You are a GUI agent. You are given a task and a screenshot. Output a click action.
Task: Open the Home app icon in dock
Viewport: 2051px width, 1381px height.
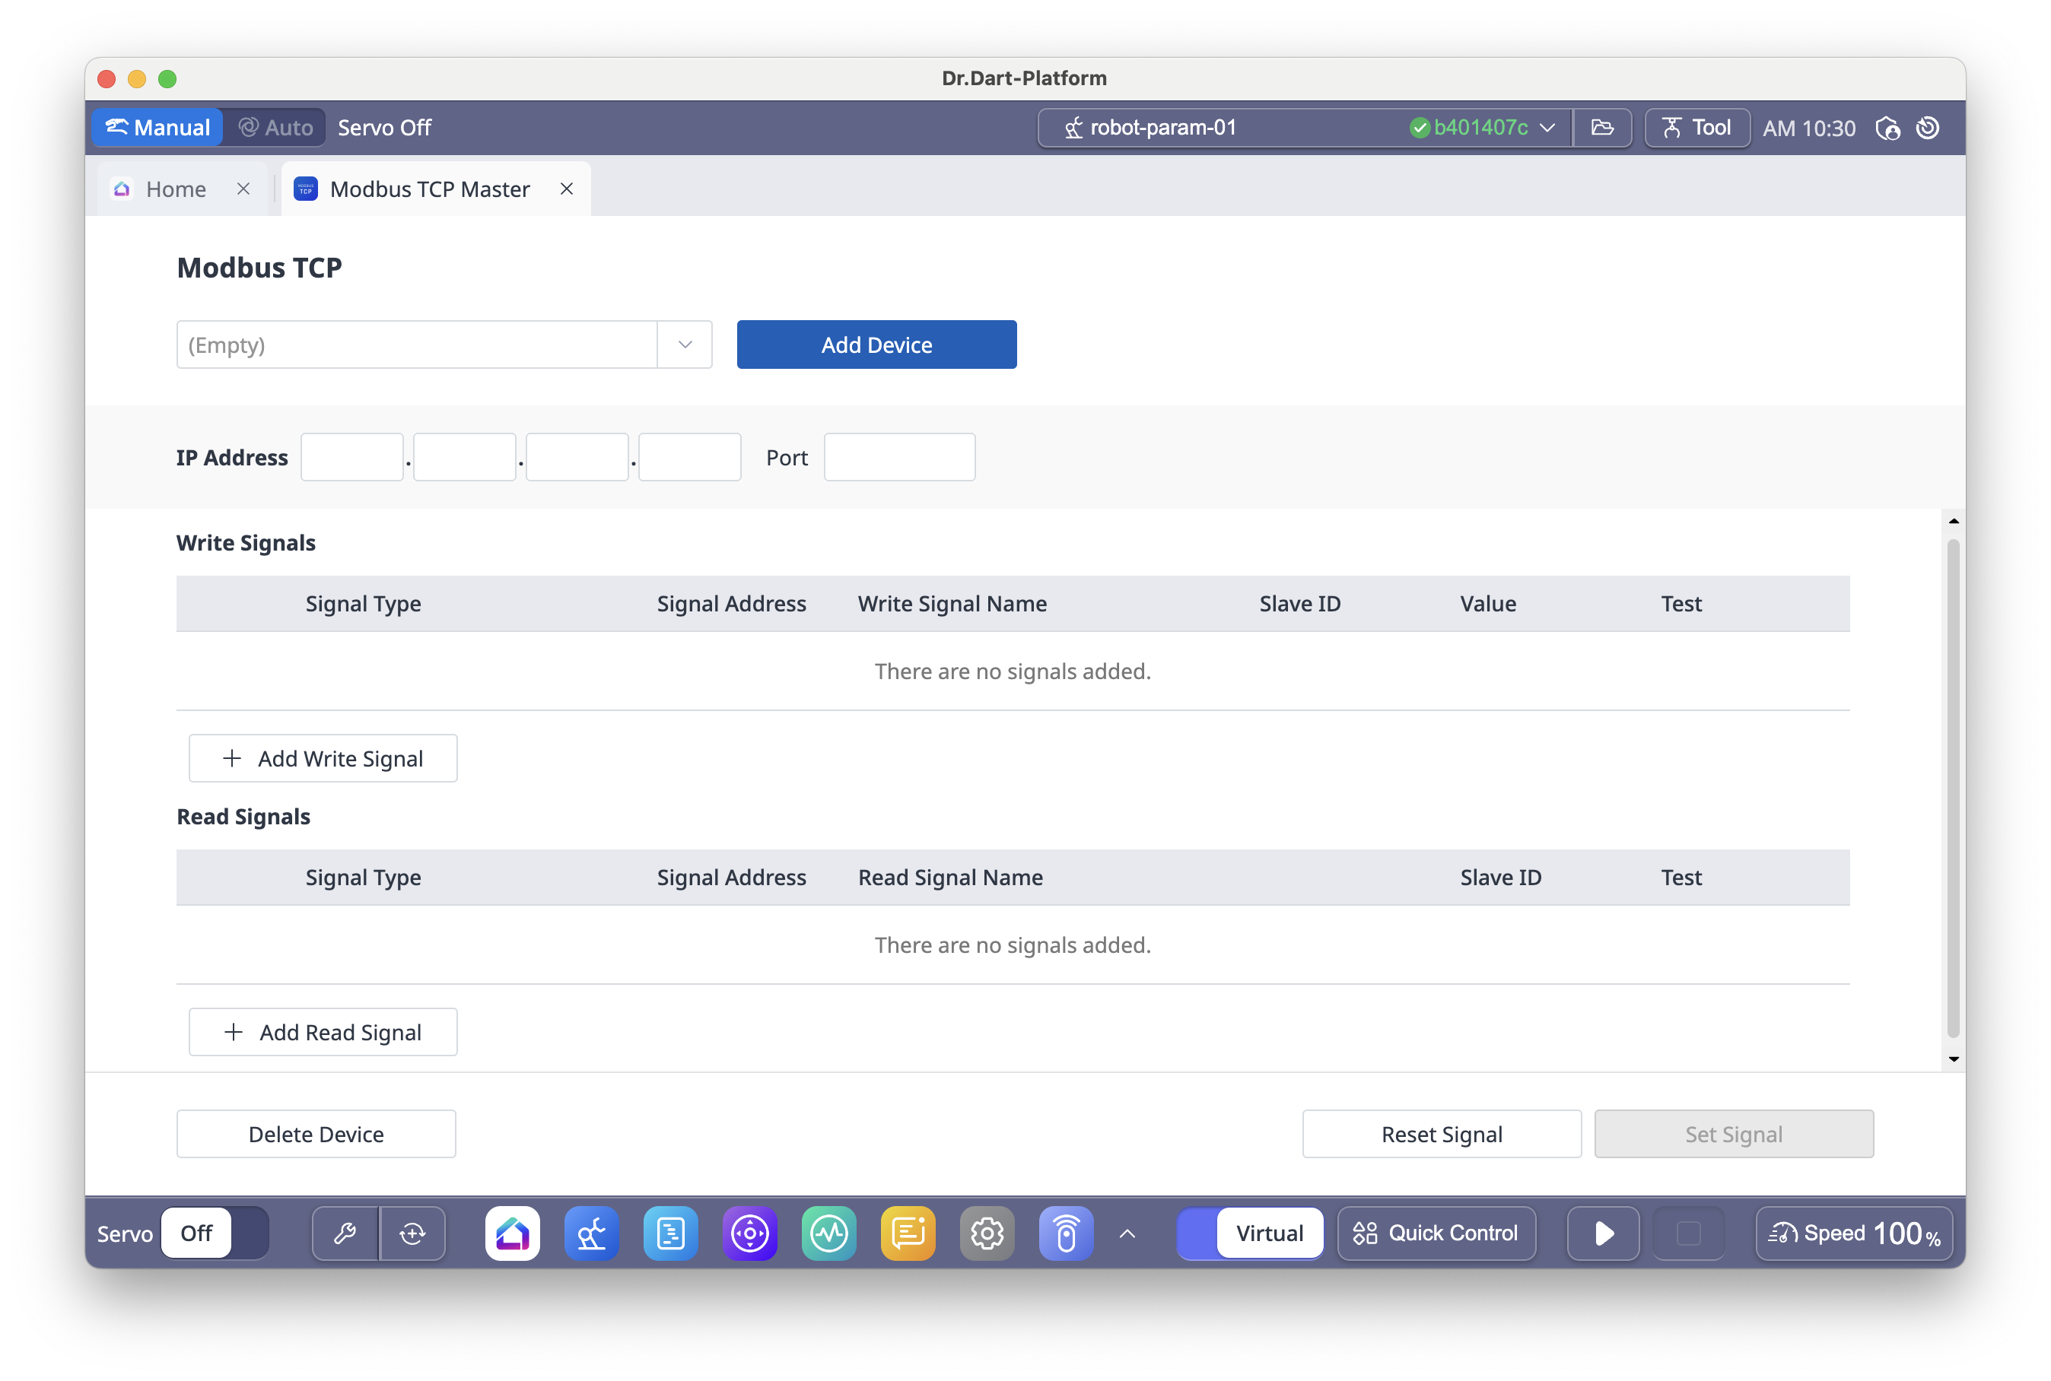pos(512,1233)
